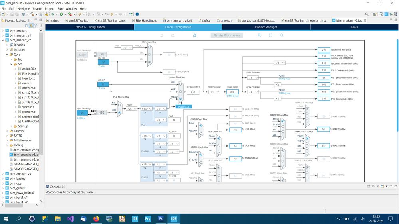Click the LSE source block
399x224 pixels.
click(x=101, y=54)
